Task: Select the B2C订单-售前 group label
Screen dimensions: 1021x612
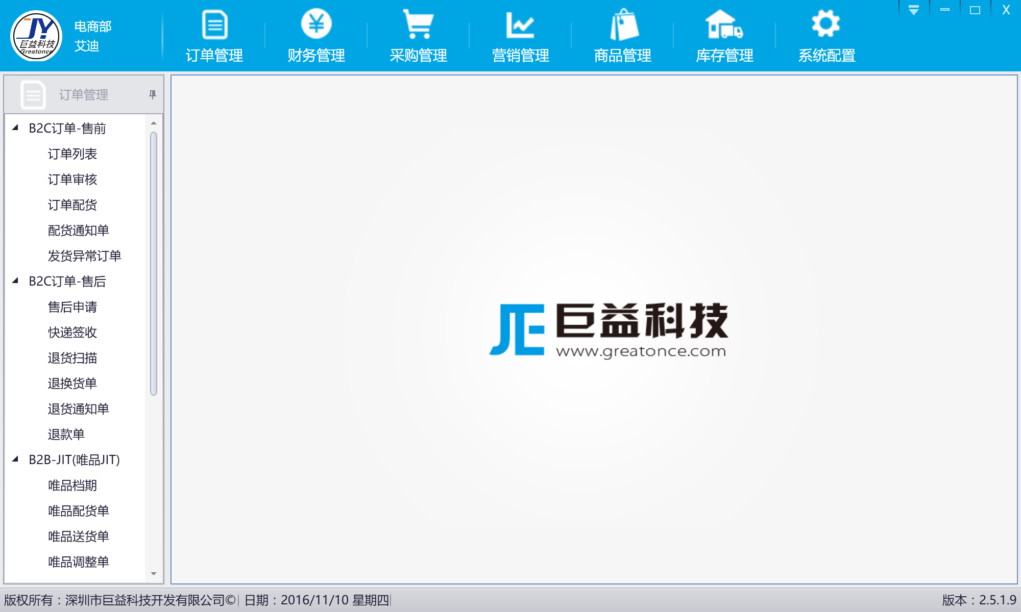Action: click(67, 128)
